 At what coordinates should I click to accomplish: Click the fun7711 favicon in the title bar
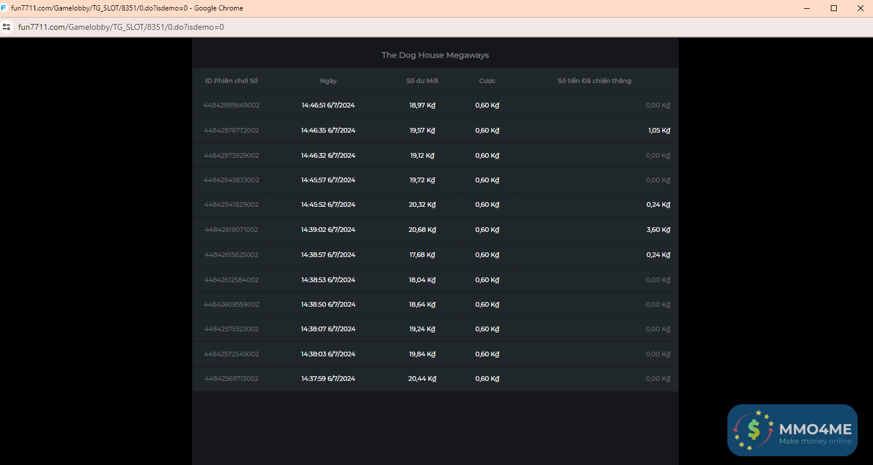click(x=4, y=8)
